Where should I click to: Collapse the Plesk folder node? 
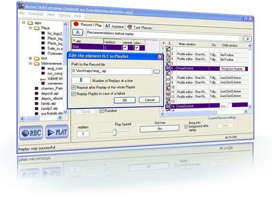(30, 28)
